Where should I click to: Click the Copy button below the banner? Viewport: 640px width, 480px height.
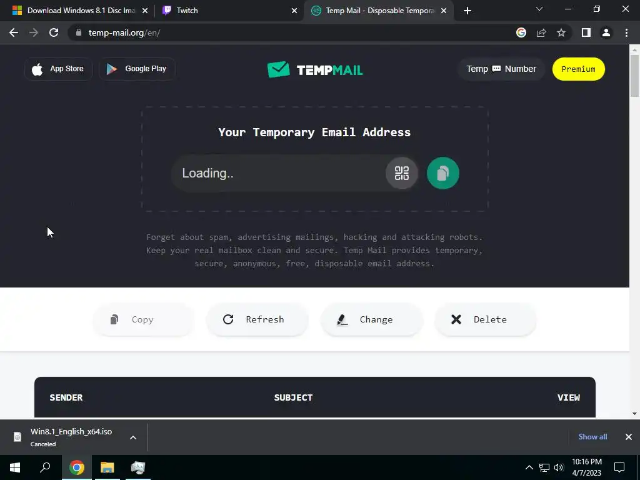(143, 319)
